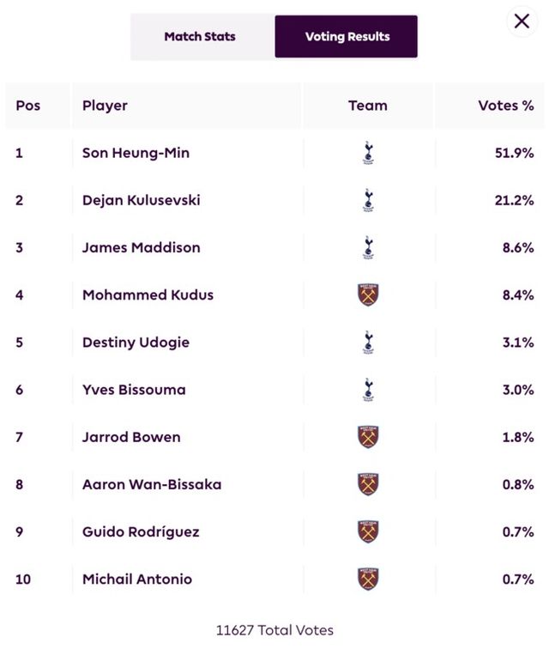Viewport: 549px width, 649px height.
Task: Click Tottenham crest beside Son Heung-Min
Action: pyautogui.click(x=368, y=154)
